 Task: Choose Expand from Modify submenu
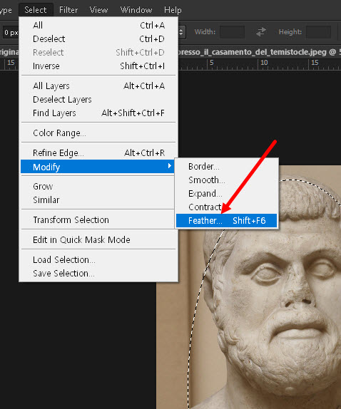[226, 194]
